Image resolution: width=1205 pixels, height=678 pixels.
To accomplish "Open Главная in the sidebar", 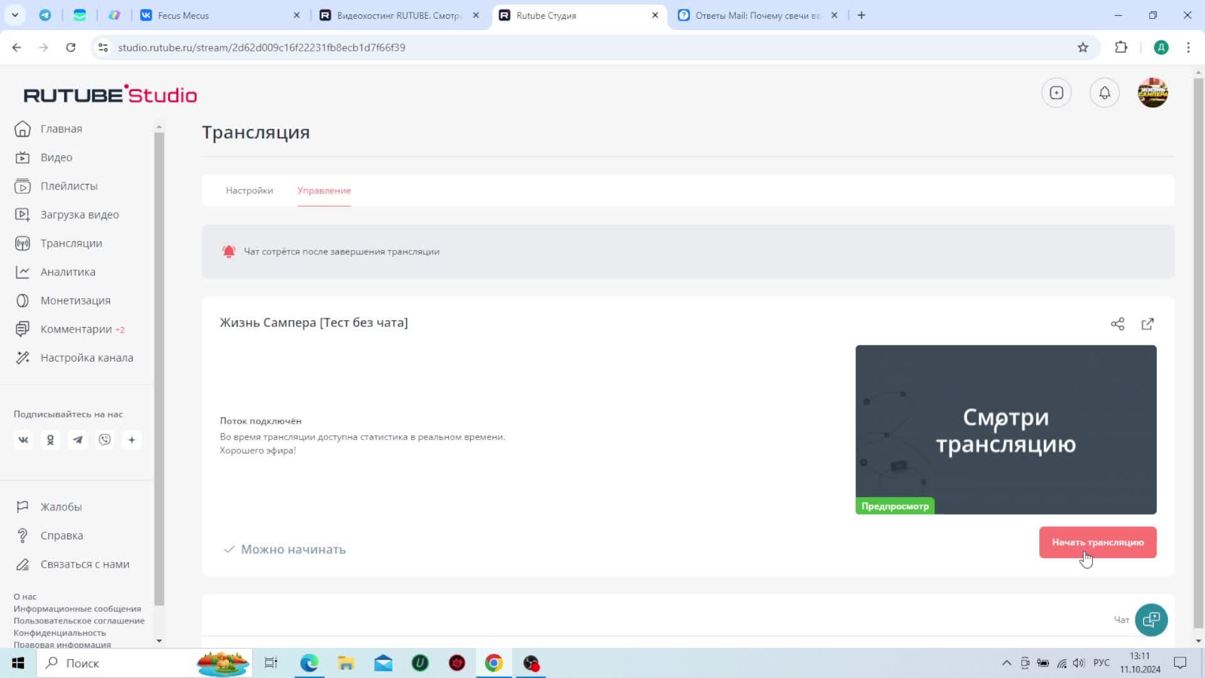I will (x=49, y=129).
